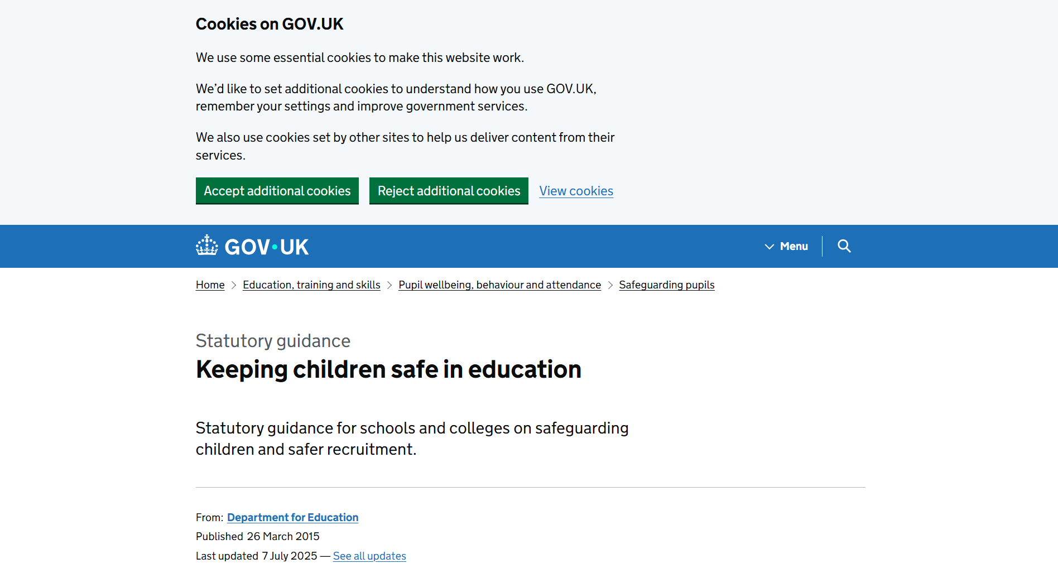Go to Home breadcrumb link

tap(210, 285)
